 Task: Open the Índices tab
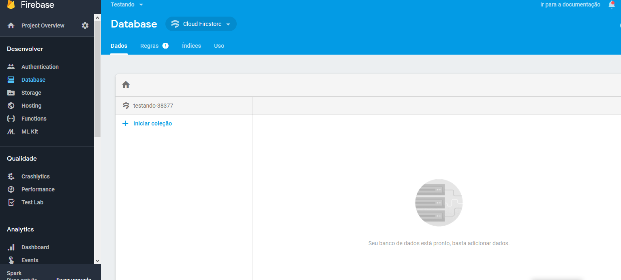[x=191, y=46]
